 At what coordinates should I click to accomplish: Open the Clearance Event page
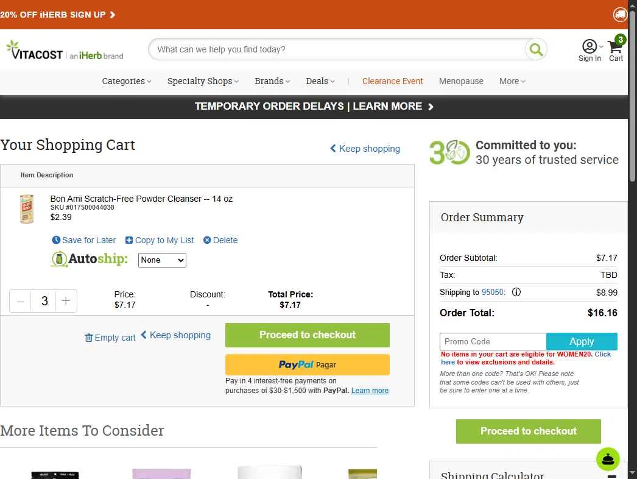coord(392,81)
